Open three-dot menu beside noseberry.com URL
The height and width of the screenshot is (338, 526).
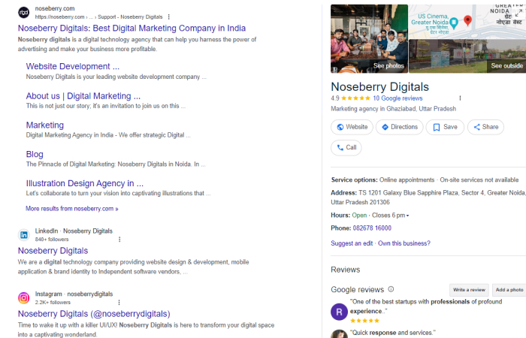(168, 17)
